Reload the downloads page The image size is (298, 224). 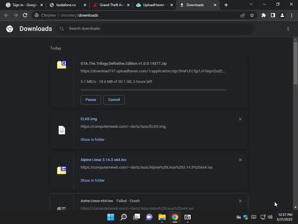point(25,15)
